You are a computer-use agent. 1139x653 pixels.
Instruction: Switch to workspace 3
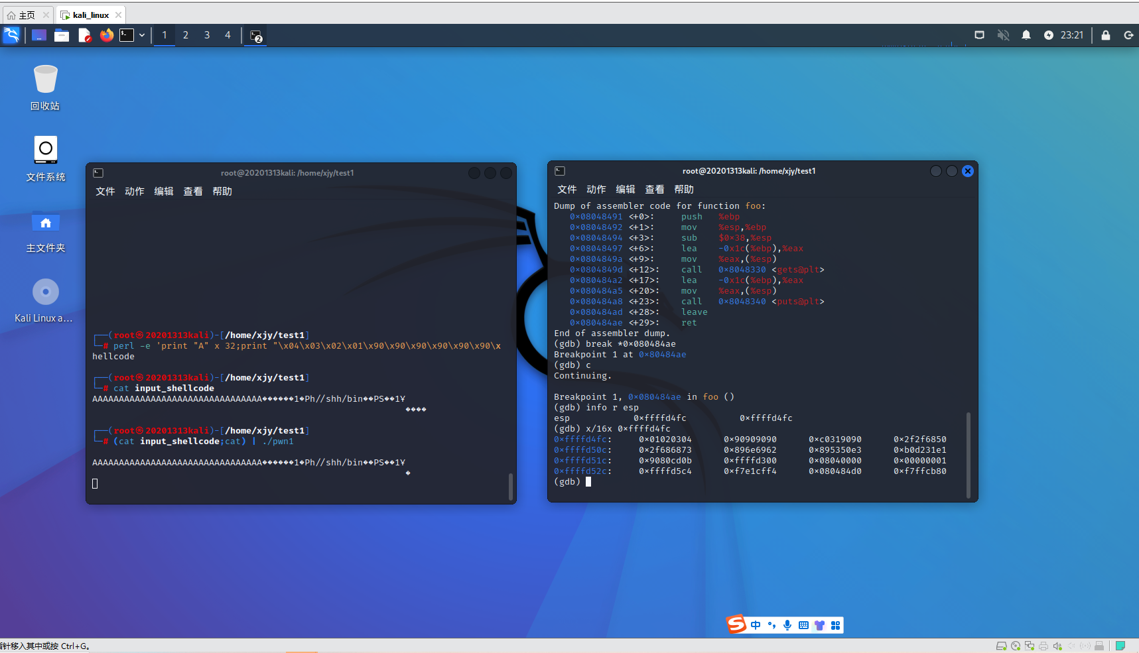point(207,35)
